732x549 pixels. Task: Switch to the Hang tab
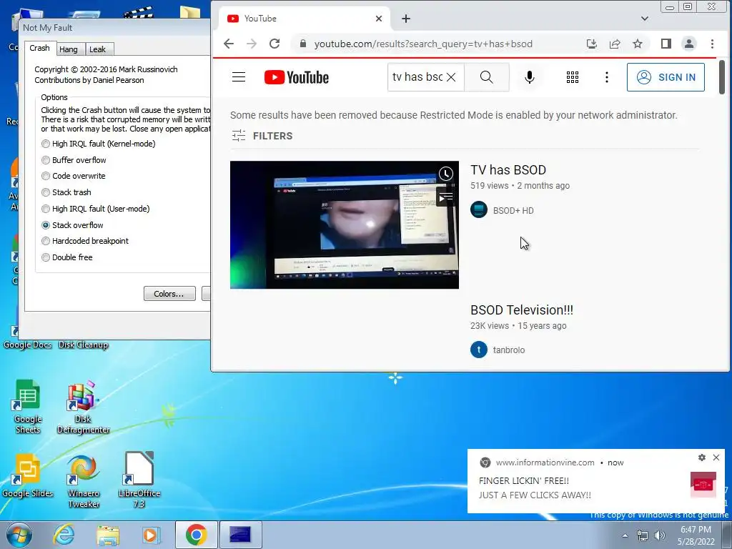(68, 49)
